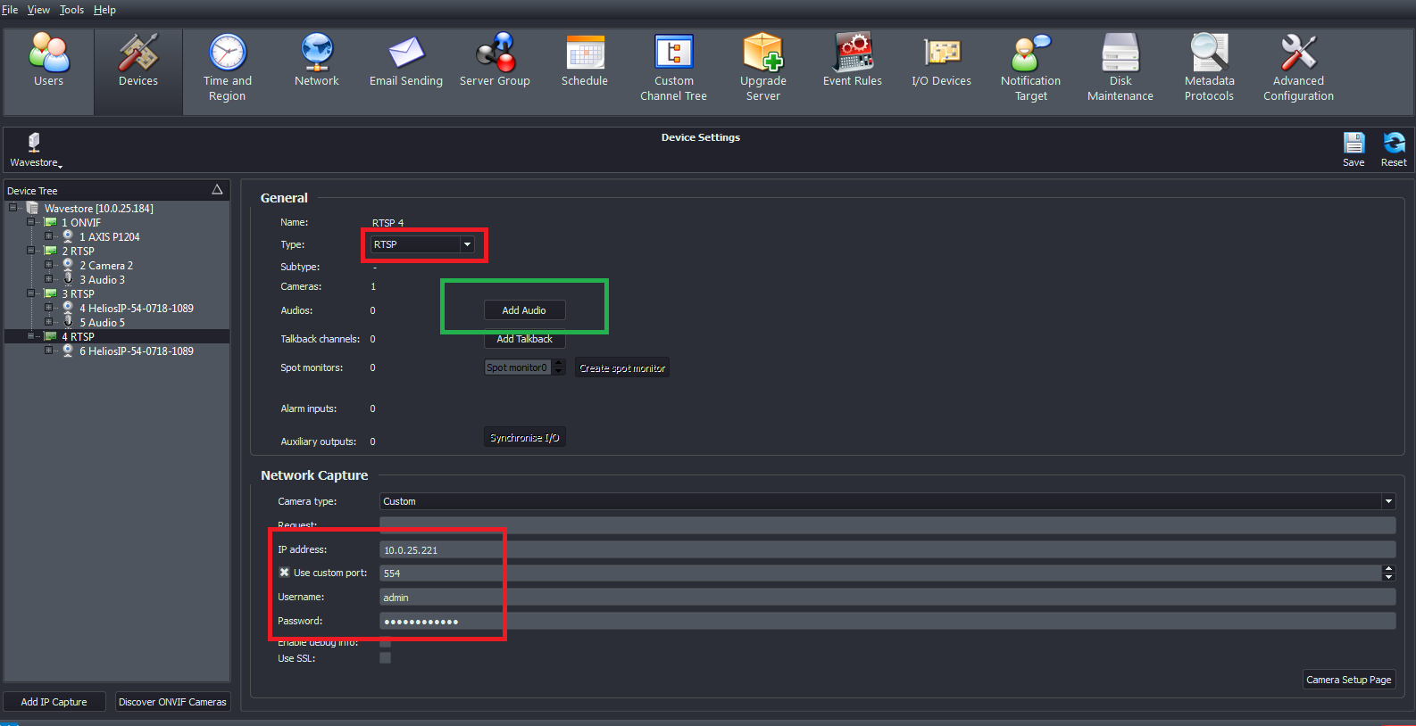This screenshot has height=726, width=1416.
Task: Collapse the 1 ONVIF tree node
Action: tap(31, 222)
